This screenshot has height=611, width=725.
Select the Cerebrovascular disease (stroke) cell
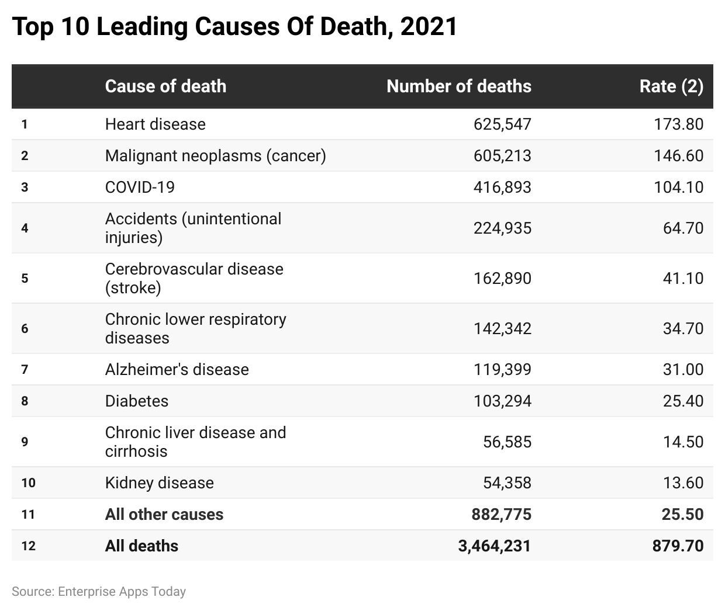(194, 278)
